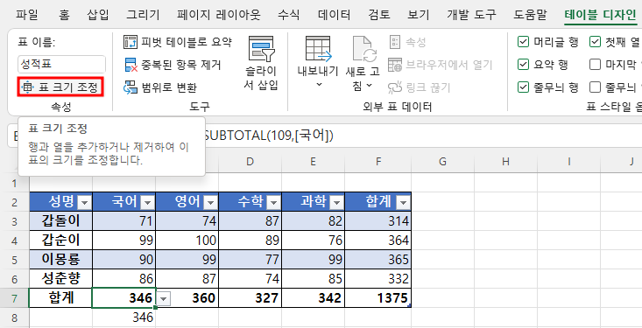Select 테이블 디자인 tab
Screen dimensions: 642x328
point(600,15)
